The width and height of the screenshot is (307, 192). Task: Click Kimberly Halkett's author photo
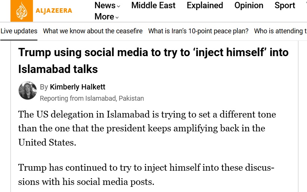click(28, 91)
